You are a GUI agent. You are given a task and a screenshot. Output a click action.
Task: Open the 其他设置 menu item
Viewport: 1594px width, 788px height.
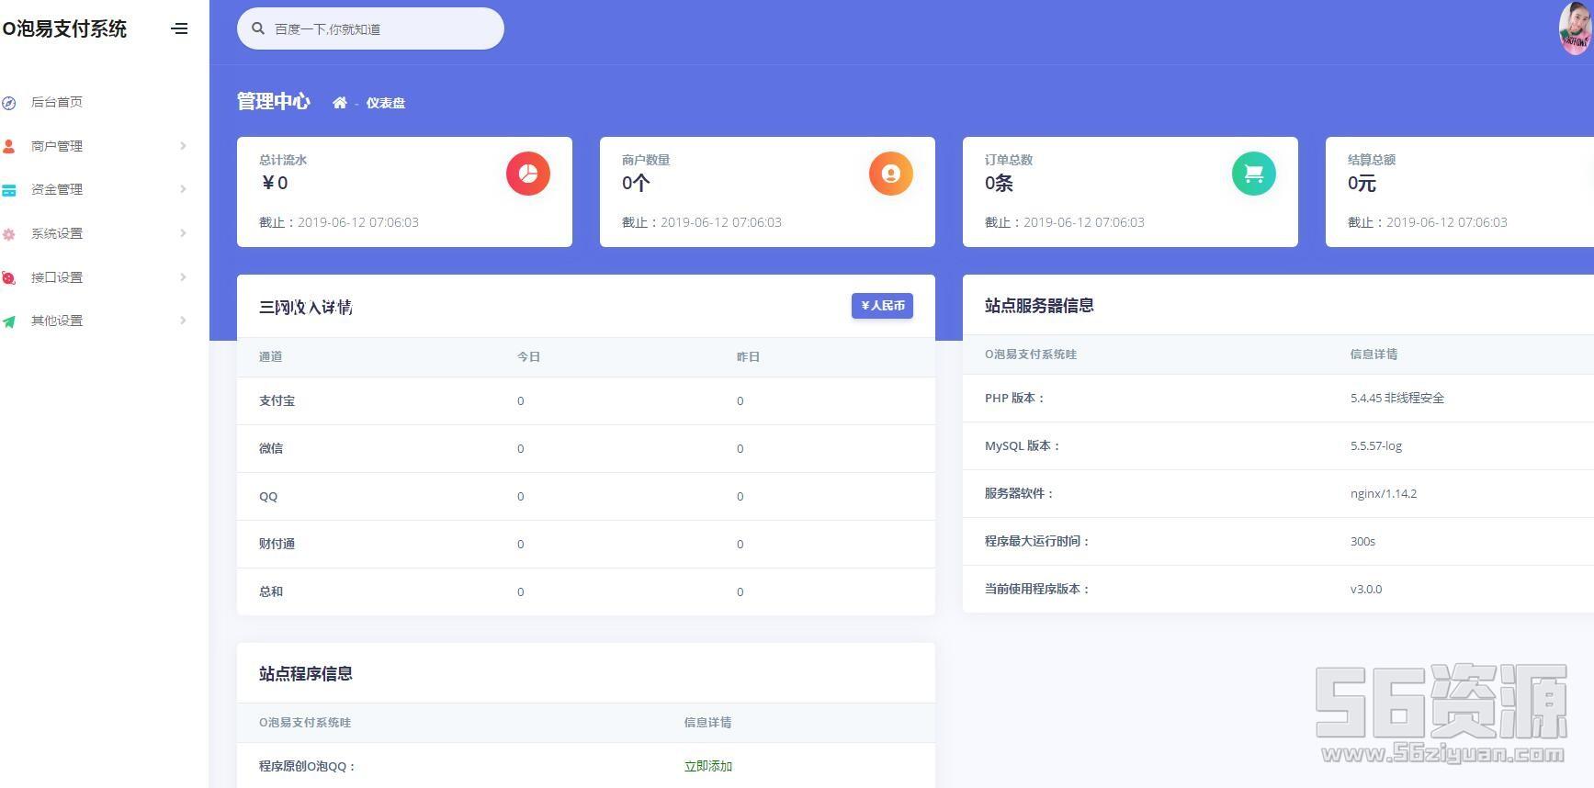click(57, 321)
